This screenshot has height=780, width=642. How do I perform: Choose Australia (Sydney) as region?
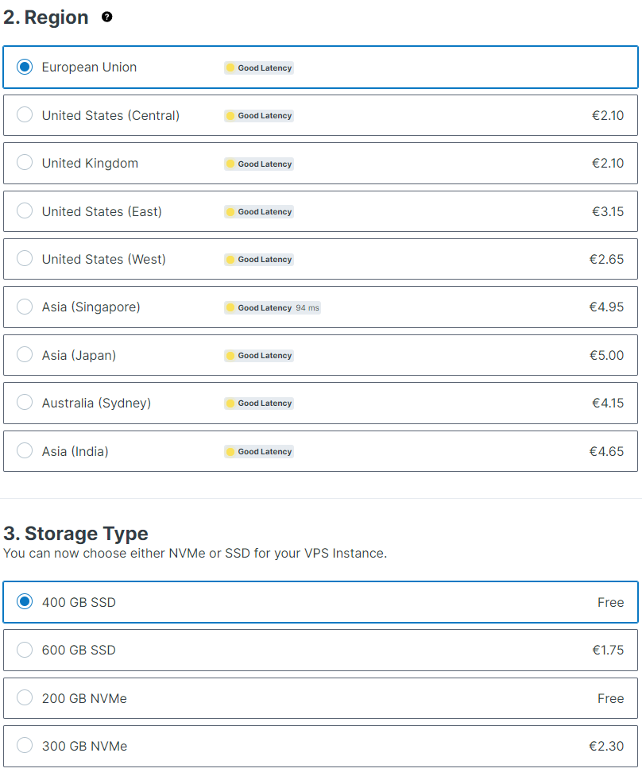[25, 403]
